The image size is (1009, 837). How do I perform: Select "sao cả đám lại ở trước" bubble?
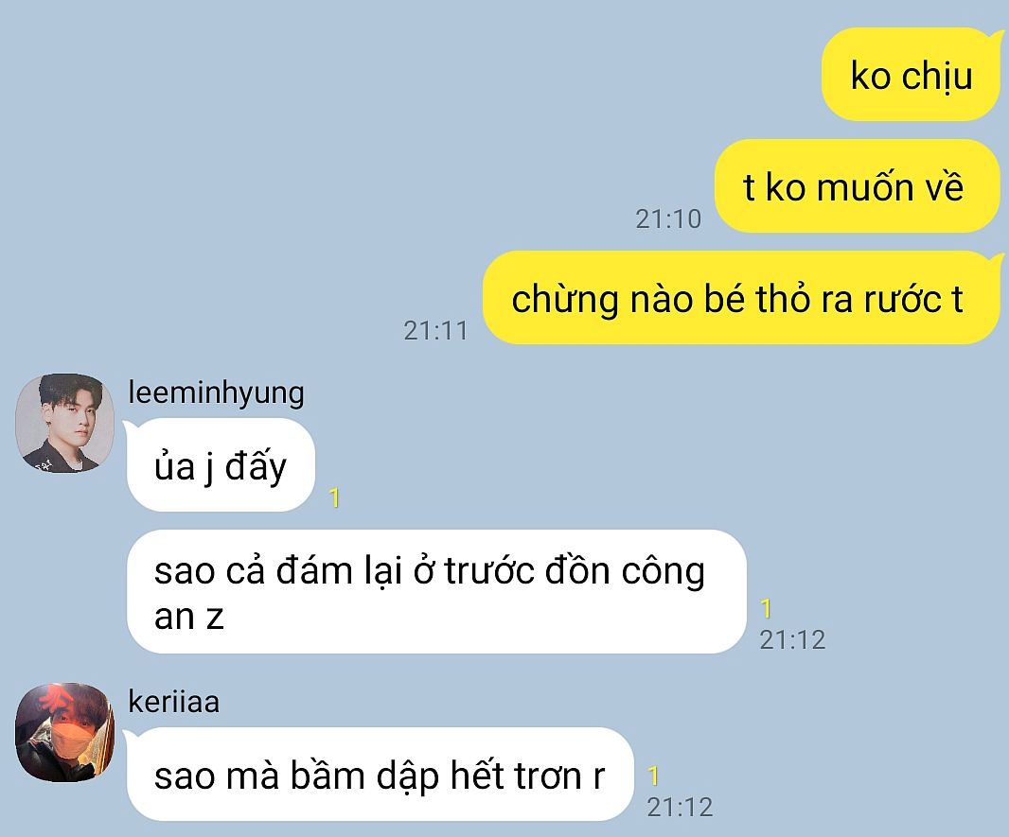(436, 592)
